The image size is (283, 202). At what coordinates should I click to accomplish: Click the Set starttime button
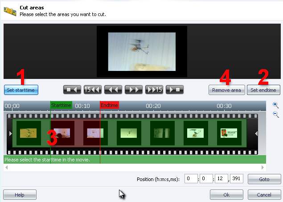click(x=21, y=90)
